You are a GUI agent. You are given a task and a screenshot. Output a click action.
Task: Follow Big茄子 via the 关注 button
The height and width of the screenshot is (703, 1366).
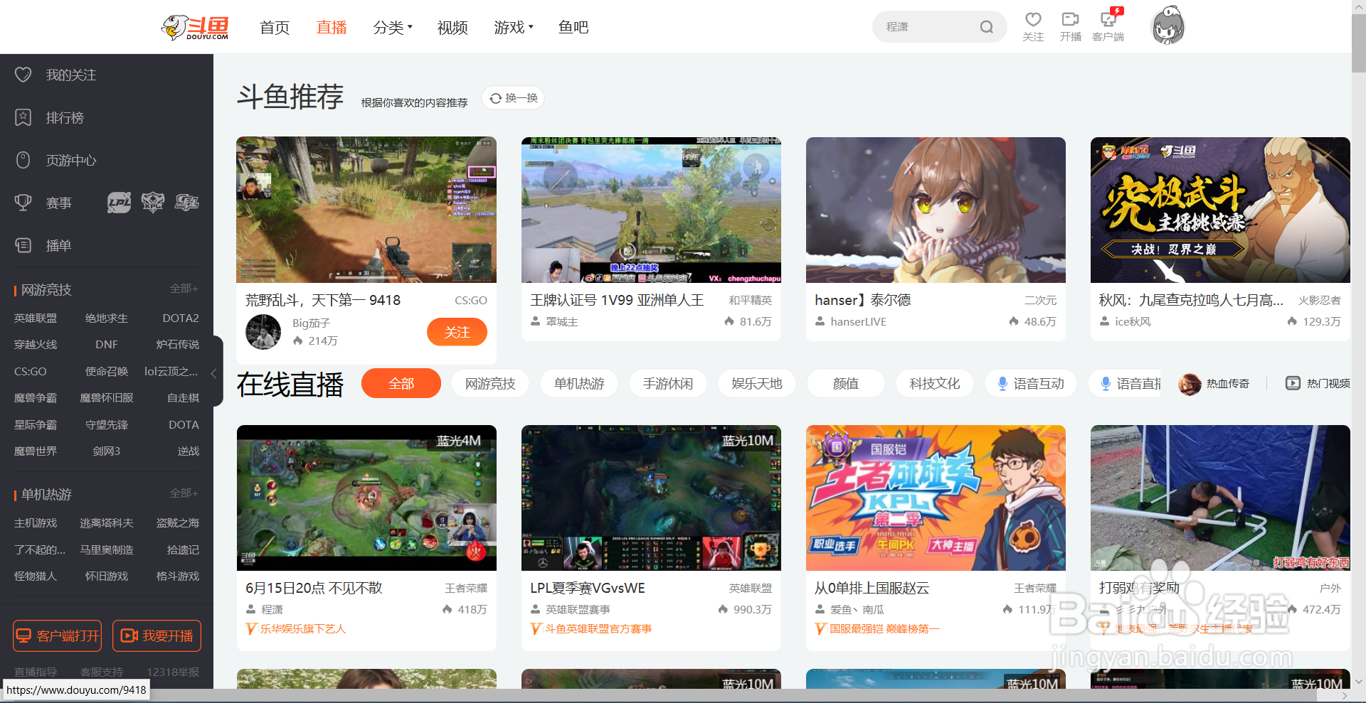[457, 332]
